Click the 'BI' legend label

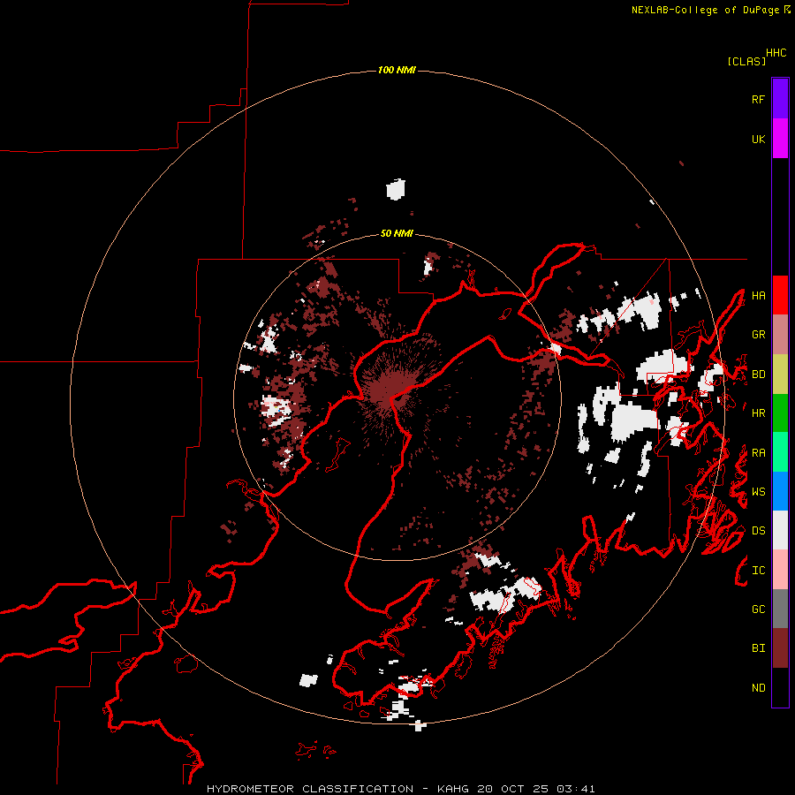[758, 648]
